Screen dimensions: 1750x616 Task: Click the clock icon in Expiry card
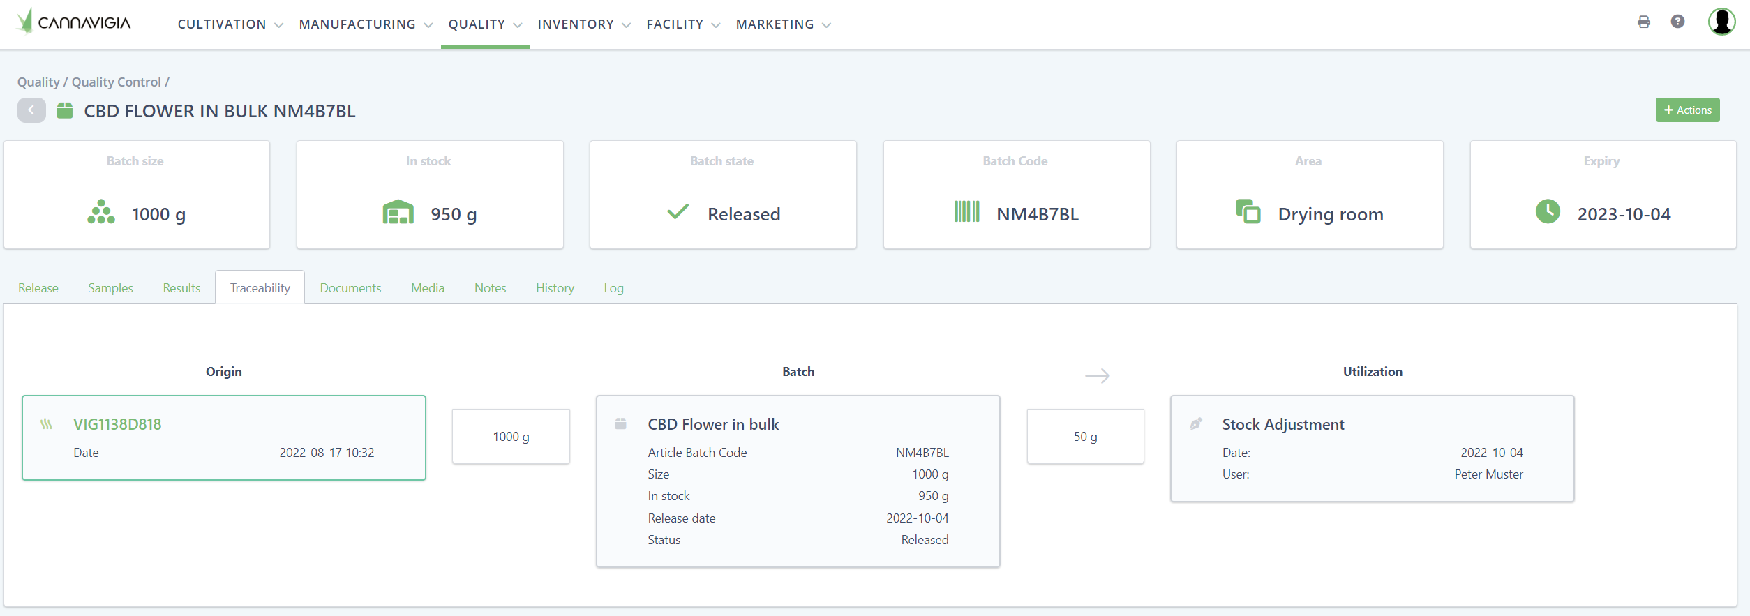(x=1547, y=212)
